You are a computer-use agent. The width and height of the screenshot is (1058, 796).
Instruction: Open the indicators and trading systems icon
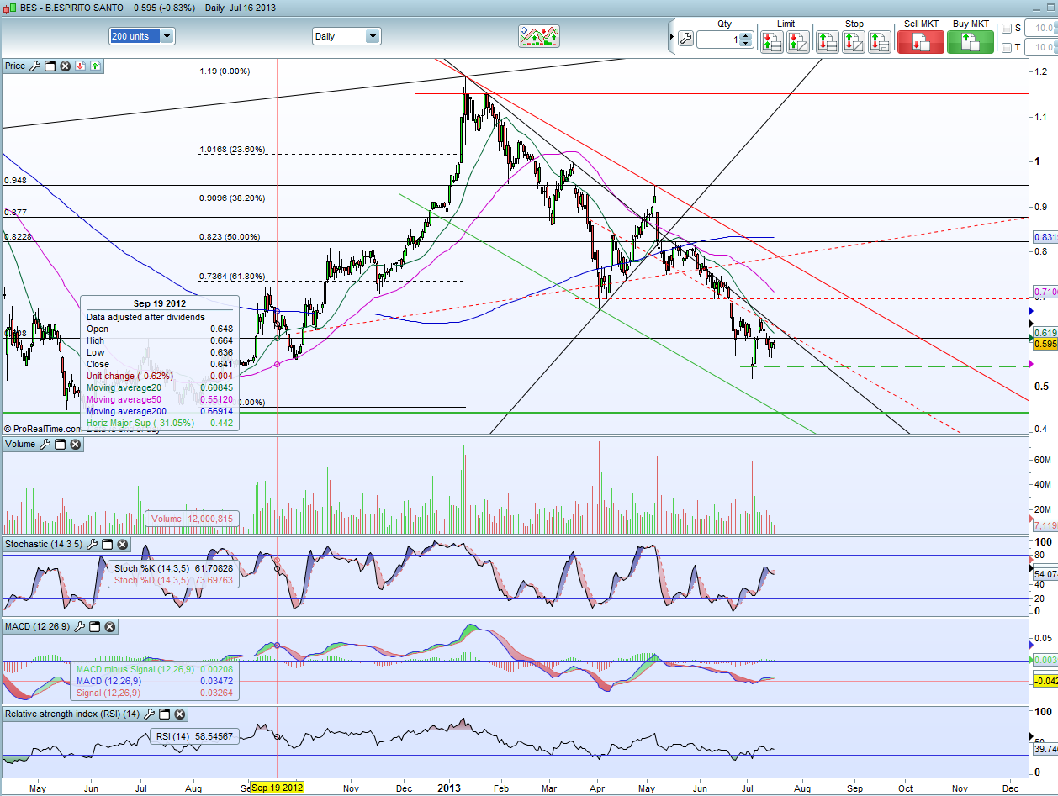click(x=539, y=36)
